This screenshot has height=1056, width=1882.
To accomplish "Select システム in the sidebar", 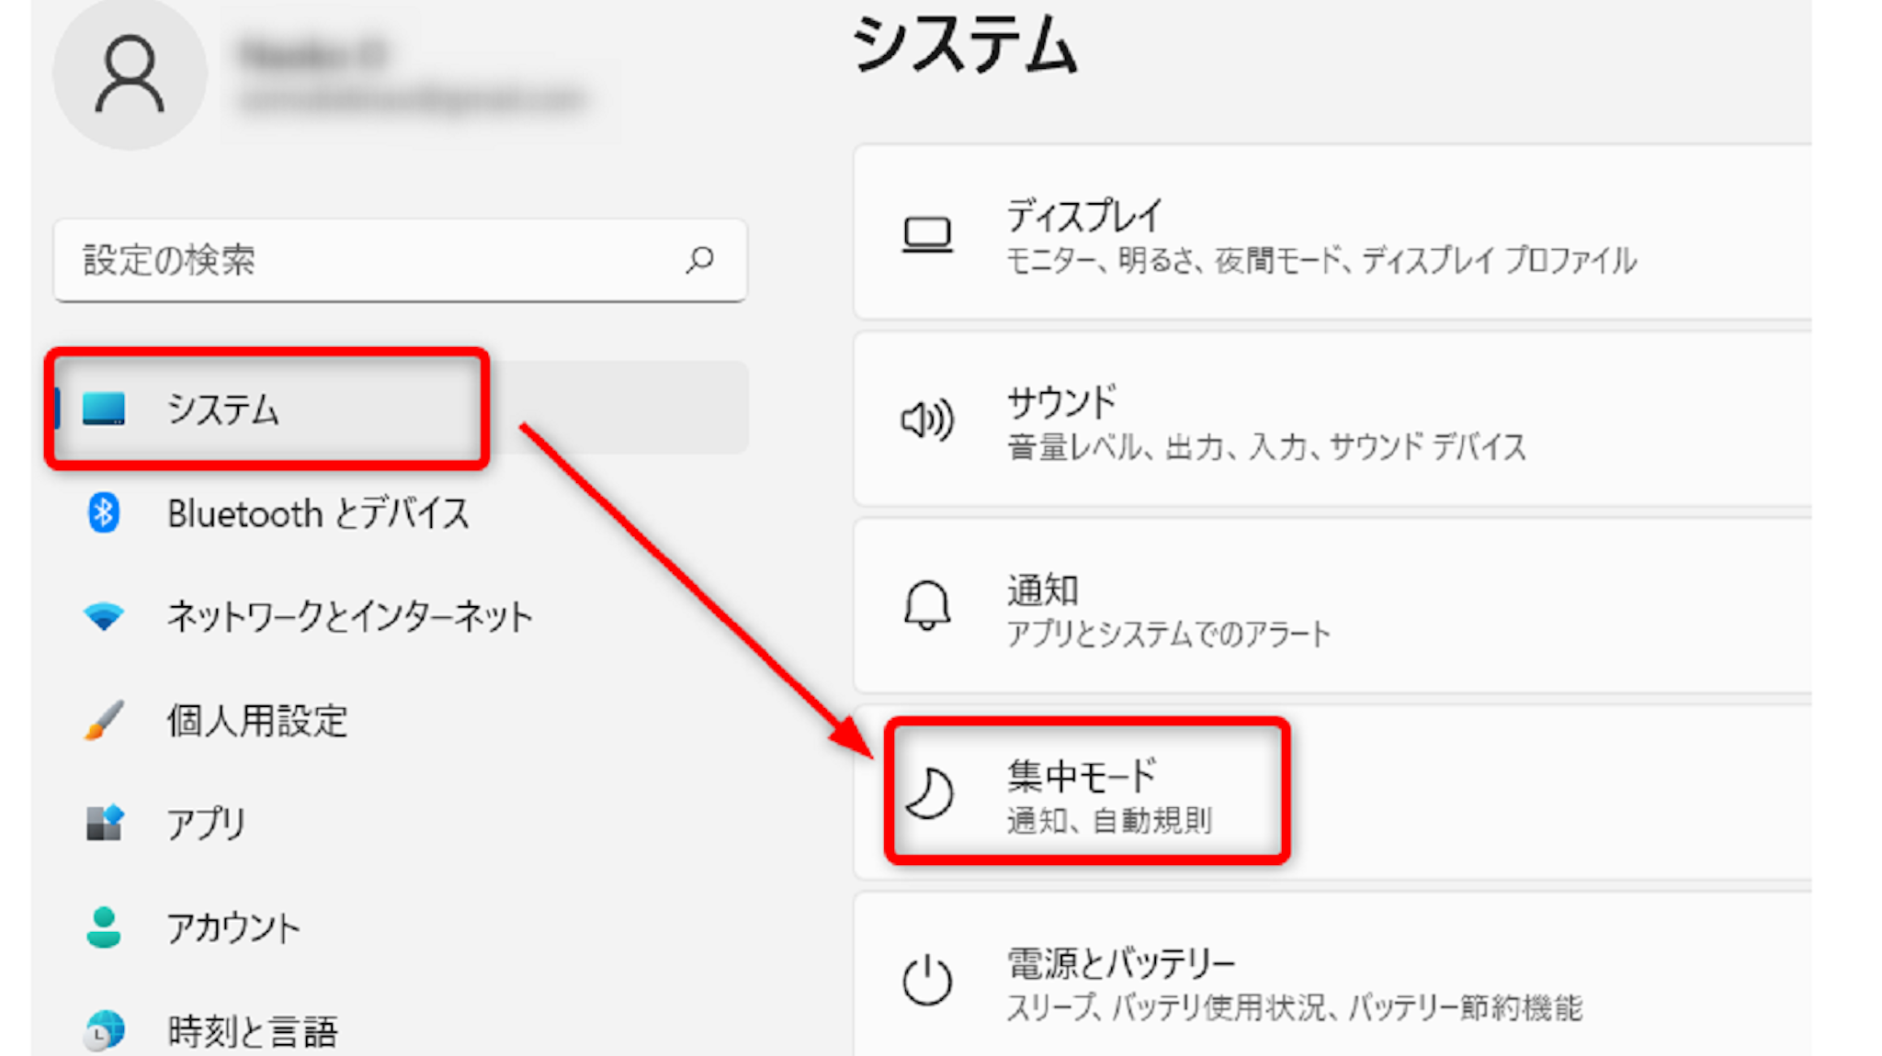I will pos(222,410).
